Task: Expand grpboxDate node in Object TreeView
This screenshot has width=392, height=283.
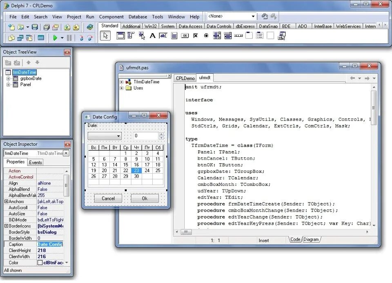Action: 8,78
